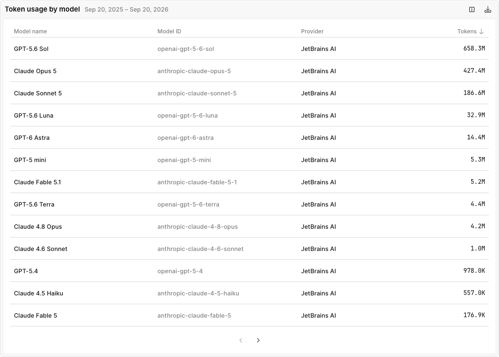This screenshot has width=499, height=357.
Task: Click the Provider column header
Action: [x=312, y=31]
